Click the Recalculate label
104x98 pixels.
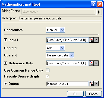(x=13, y=30)
